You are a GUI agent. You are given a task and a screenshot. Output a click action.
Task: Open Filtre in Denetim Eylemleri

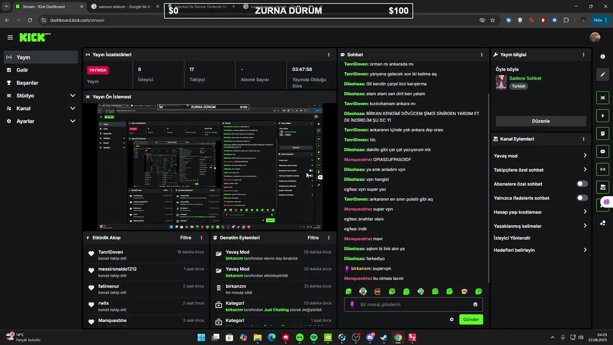[x=313, y=238]
